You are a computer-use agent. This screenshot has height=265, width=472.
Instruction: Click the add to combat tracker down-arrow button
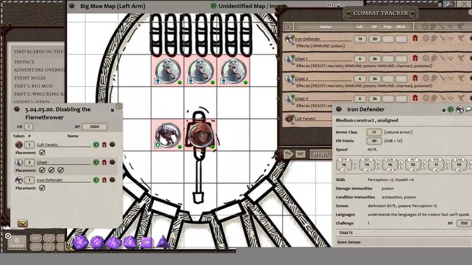22,223
